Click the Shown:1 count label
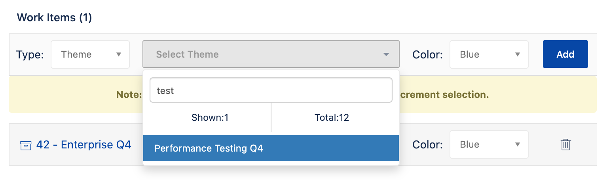This screenshot has width=611, height=180. coord(210,117)
